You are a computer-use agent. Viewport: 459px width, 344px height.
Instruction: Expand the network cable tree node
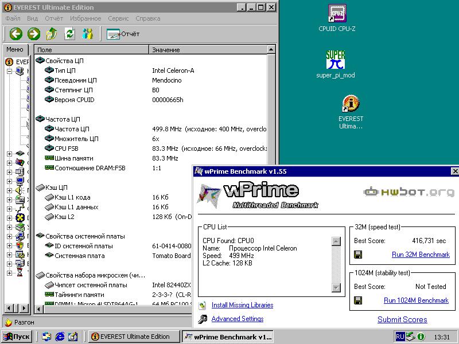coord(9,209)
